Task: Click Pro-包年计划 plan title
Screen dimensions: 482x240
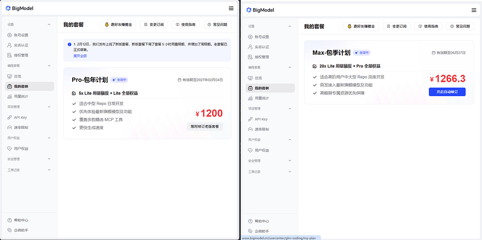Action: (x=90, y=80)
